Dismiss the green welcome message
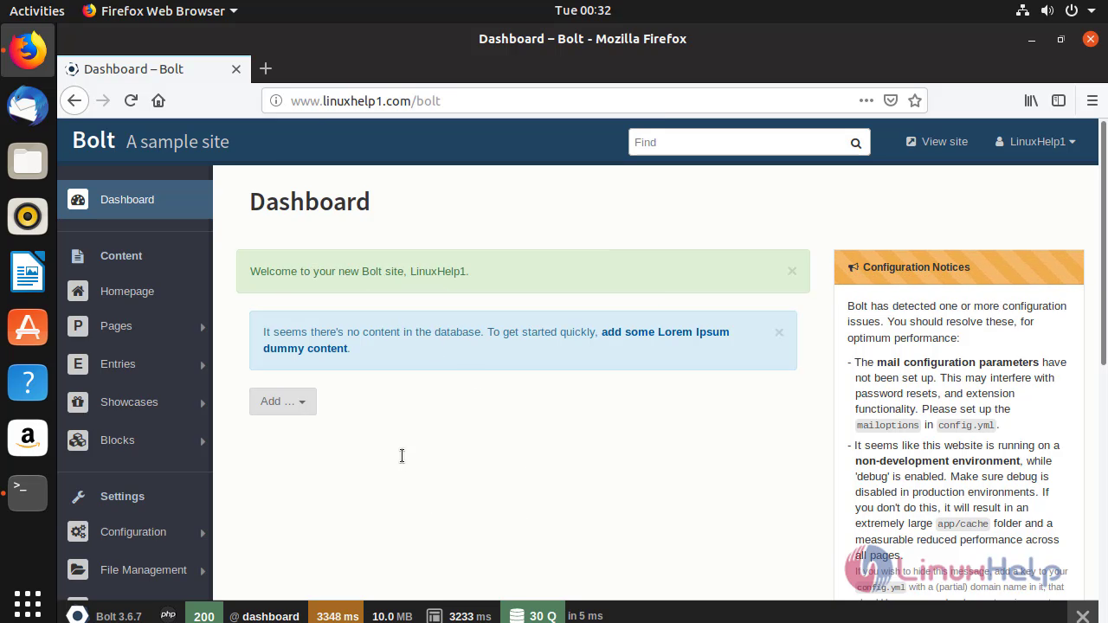The width and height of the screenshot is (1108, 623). [792, 271]
